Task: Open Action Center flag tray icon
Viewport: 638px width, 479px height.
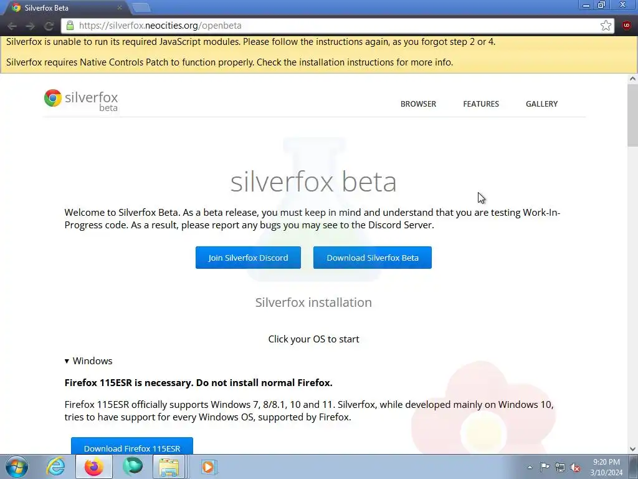Action: click(545, 467)
